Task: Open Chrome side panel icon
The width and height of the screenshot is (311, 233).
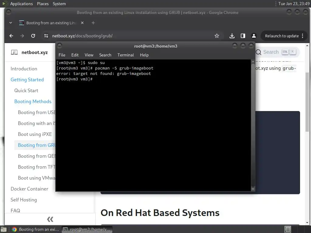Action: 243,36
